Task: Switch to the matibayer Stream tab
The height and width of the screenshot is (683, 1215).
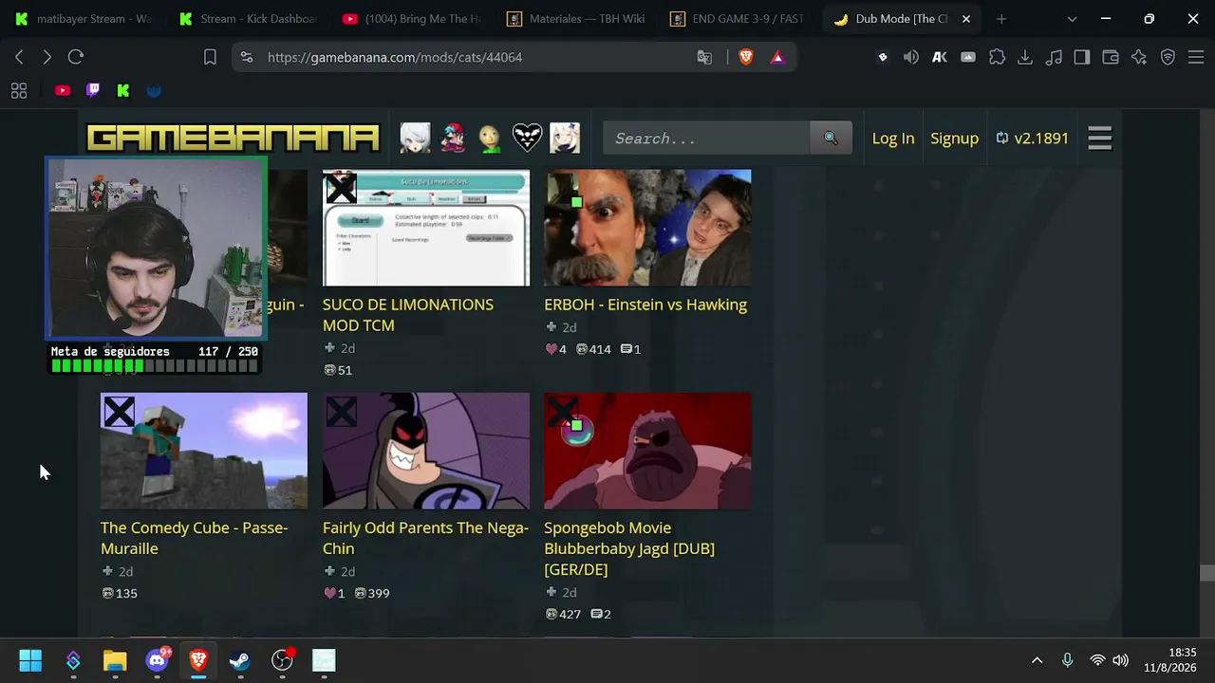Action: (x=84, y=19)
